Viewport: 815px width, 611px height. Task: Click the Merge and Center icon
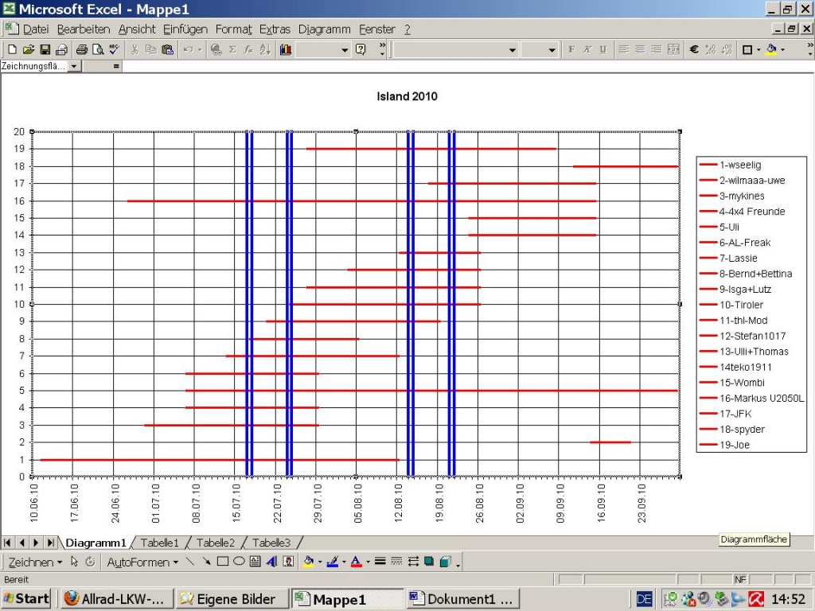673,50
